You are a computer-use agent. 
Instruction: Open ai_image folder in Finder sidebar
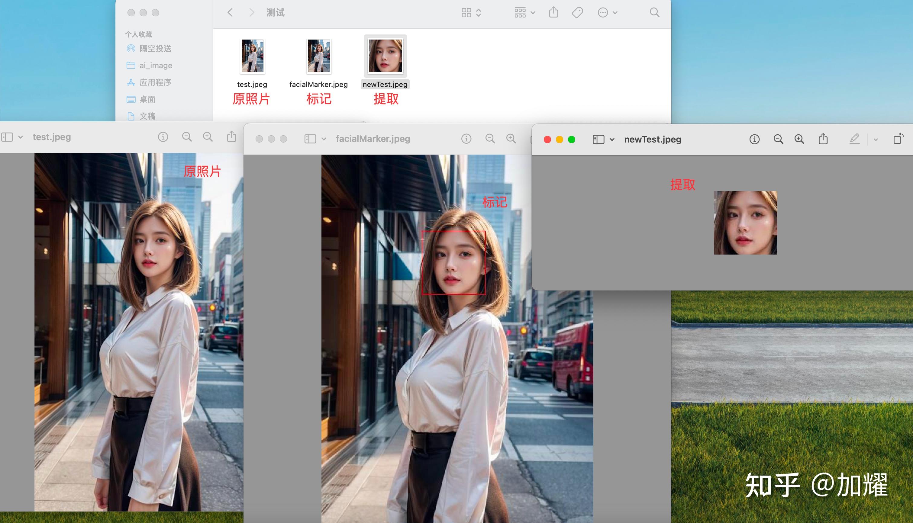[155, 65]
